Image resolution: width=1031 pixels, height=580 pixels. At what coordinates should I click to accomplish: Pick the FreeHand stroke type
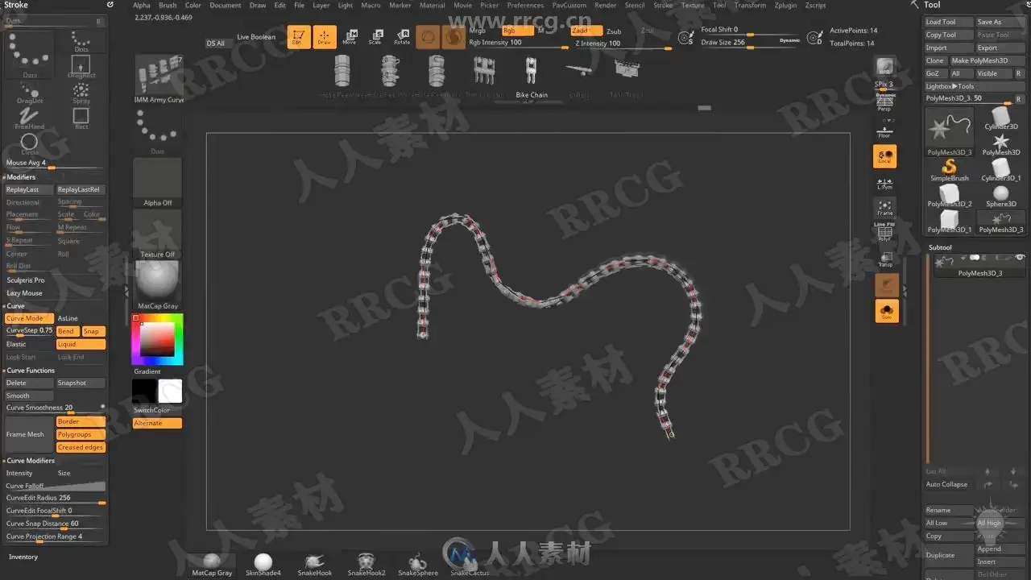tap(30, 118)
